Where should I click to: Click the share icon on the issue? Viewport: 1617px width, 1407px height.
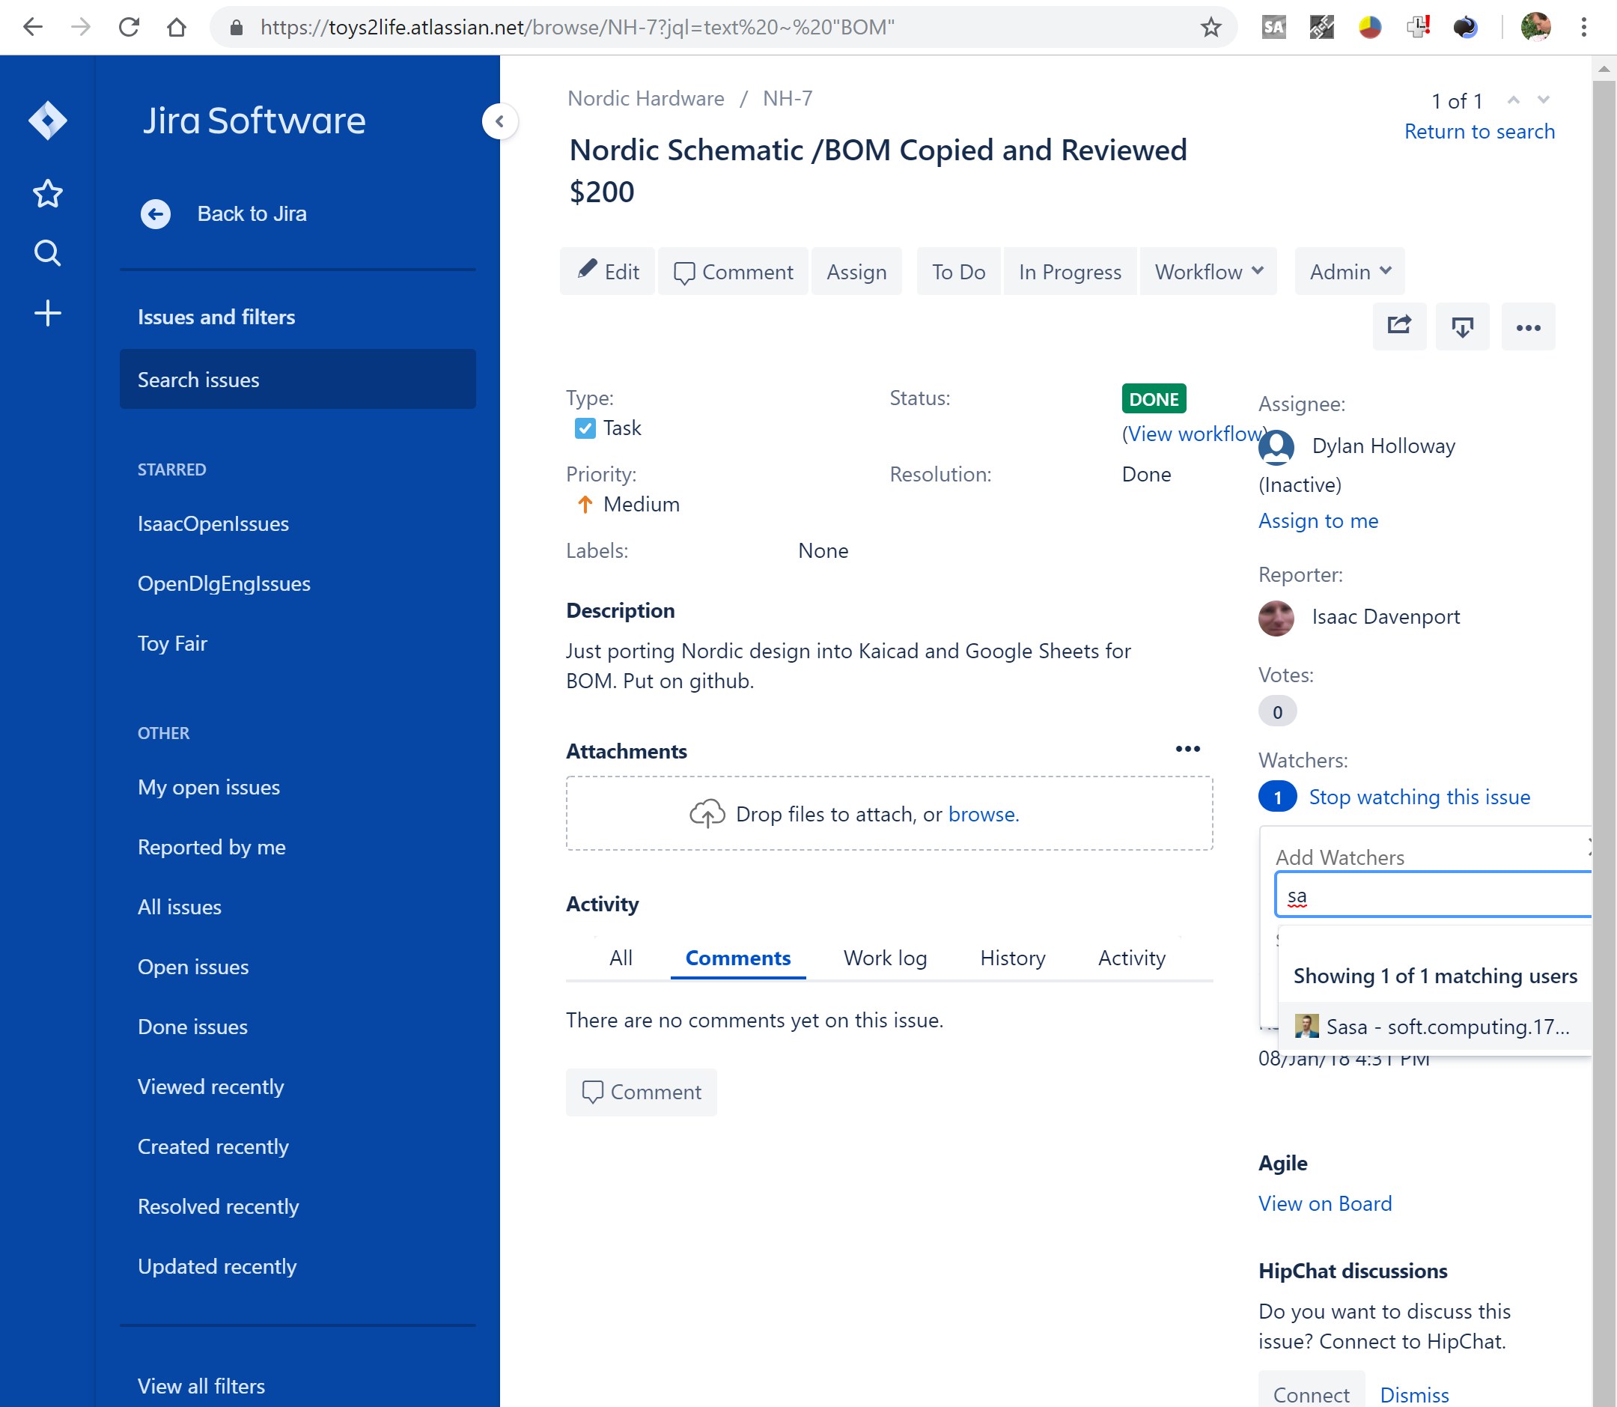coord(1400,326)
